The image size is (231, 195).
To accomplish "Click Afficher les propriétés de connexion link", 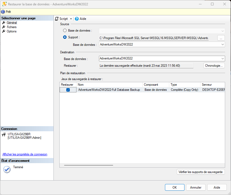I will pyautogui.click(x=25, y=154).
